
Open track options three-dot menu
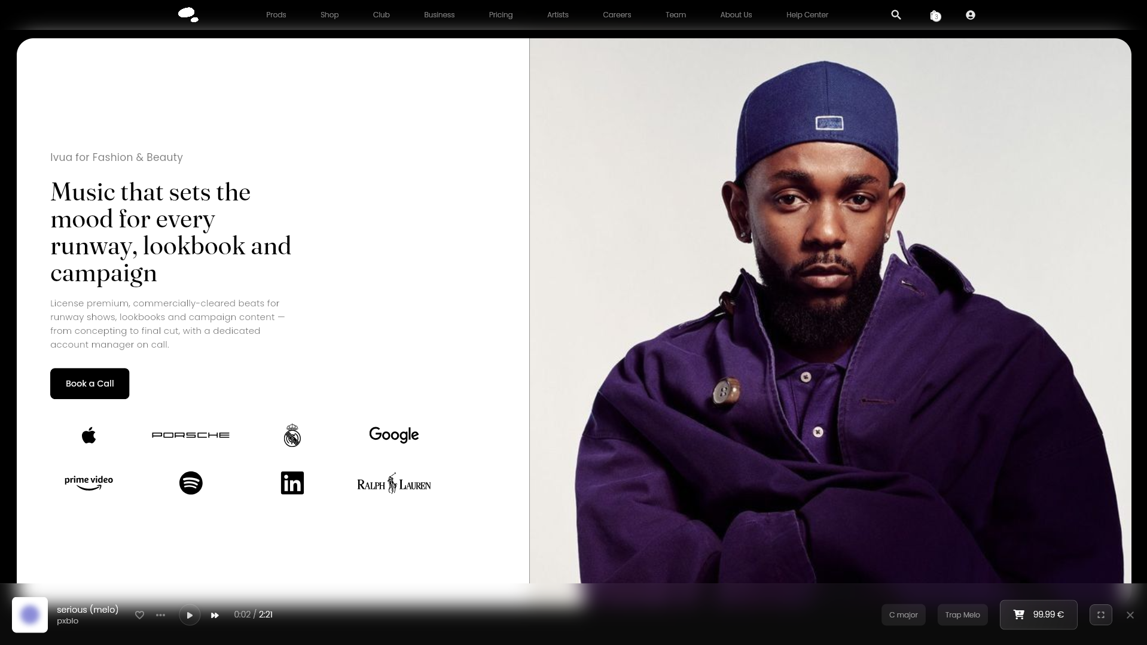(x=160, y=615)
